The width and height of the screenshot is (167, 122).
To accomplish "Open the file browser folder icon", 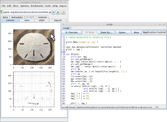I will pos(63,12).
